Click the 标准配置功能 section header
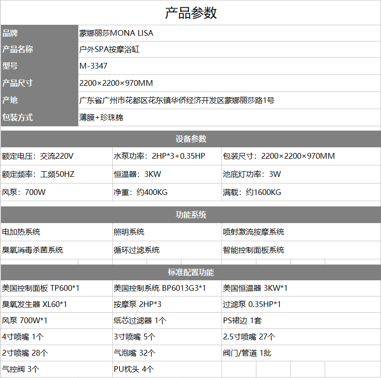 [x=190, y=272]
